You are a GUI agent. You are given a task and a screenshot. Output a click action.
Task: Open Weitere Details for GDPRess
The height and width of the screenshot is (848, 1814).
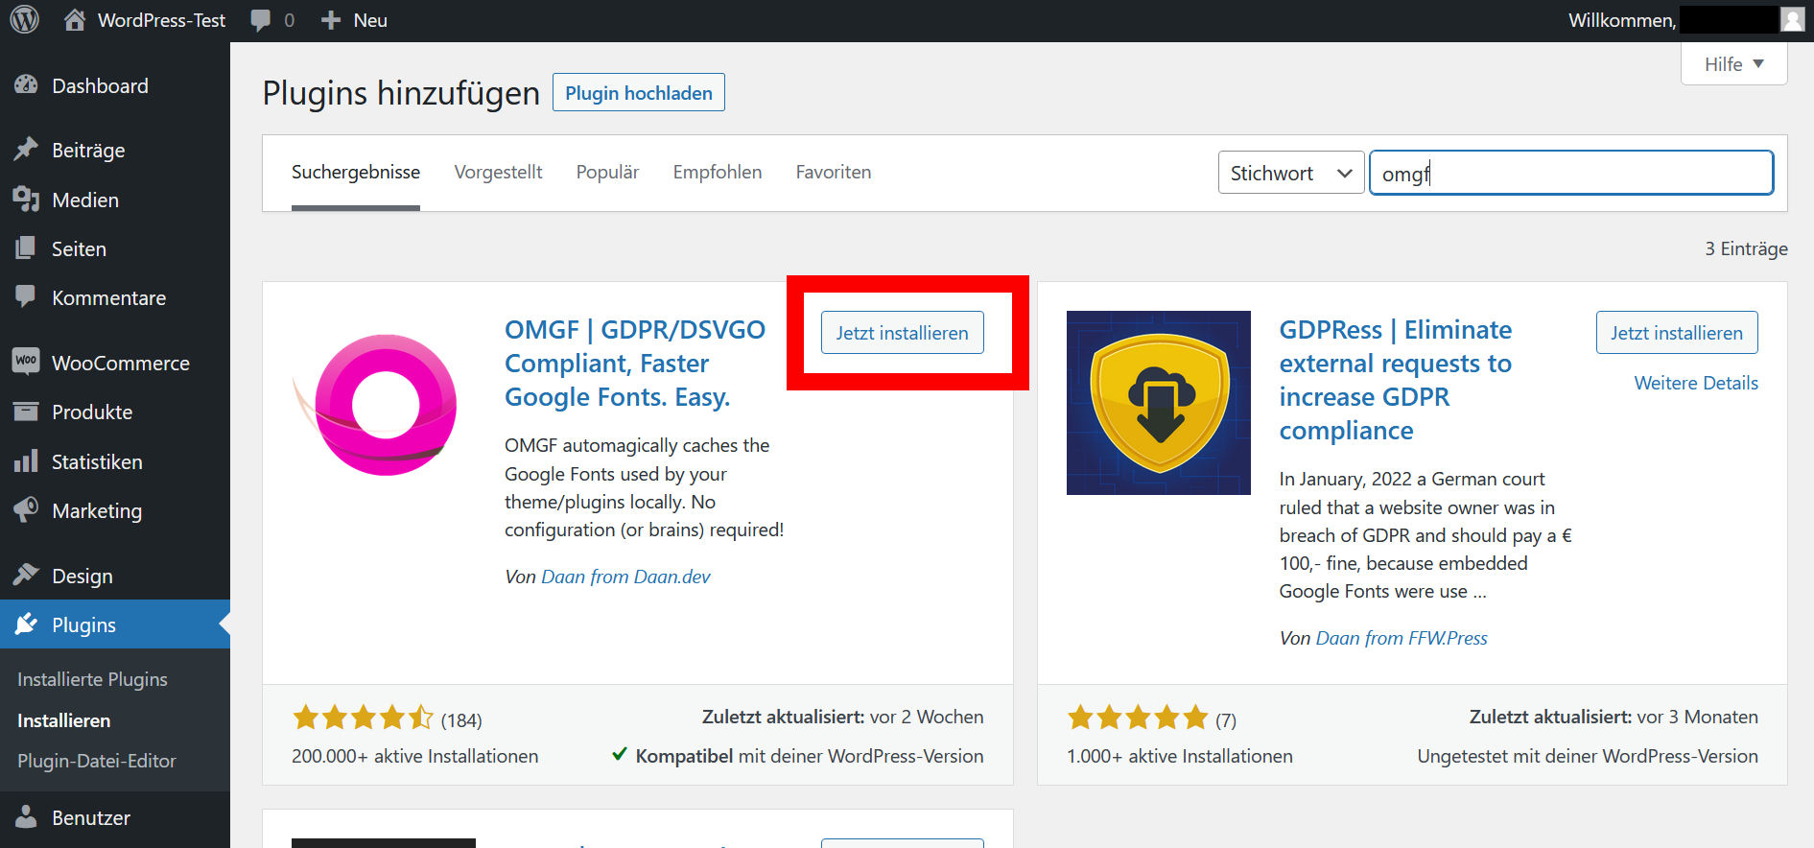click(x=1695, y=383)
